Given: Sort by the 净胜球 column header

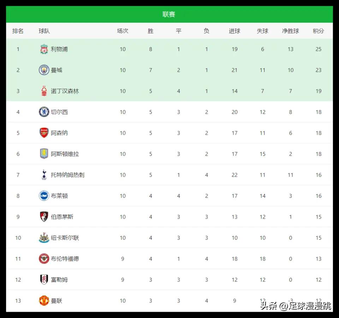Looking at the screenshot, I should pyautogui.click(x=290, y=31).
